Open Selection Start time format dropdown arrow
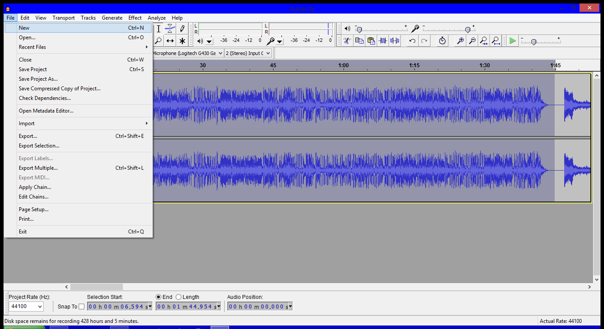 pos(150,307)
